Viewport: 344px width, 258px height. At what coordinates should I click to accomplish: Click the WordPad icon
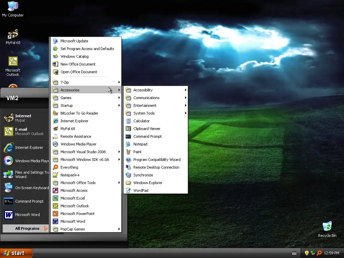coord(128,190)
